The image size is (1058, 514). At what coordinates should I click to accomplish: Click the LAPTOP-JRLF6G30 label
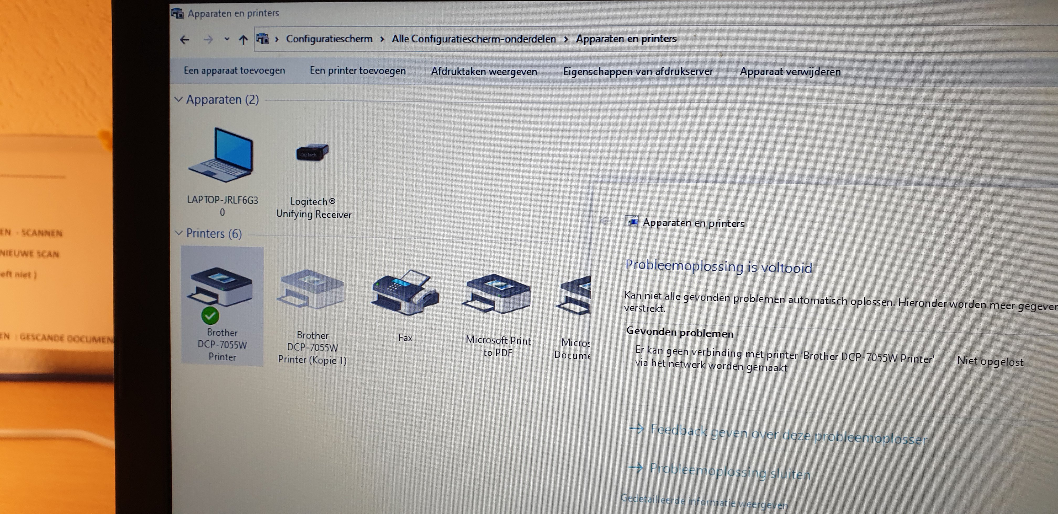(222, 206)
